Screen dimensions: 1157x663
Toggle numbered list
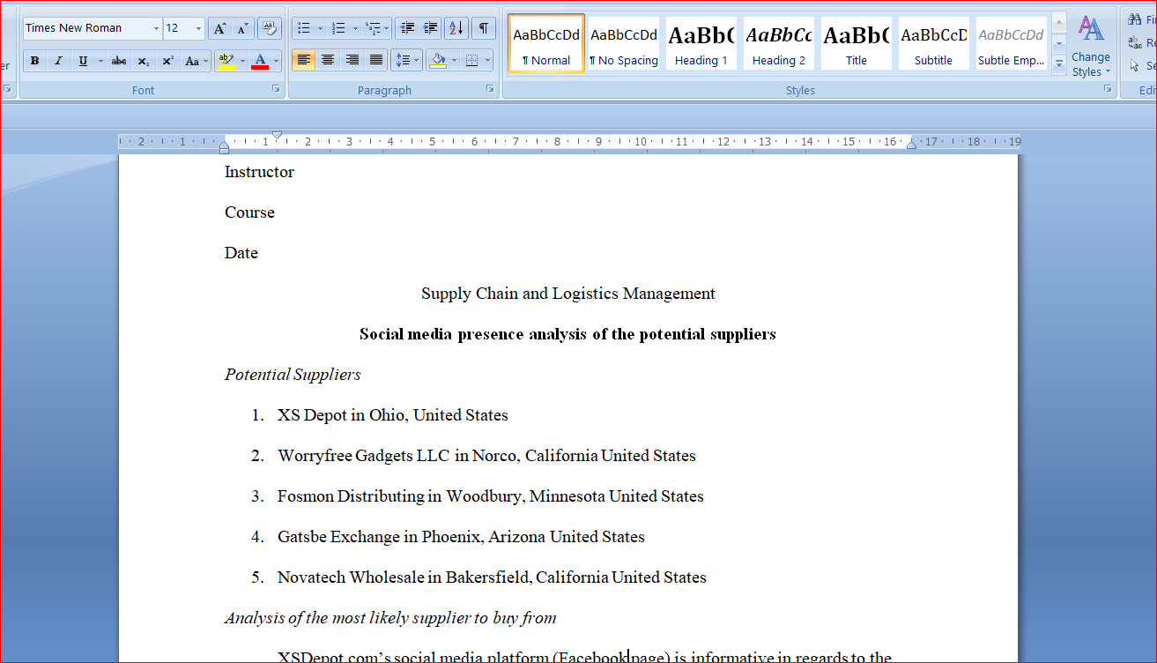338,28
